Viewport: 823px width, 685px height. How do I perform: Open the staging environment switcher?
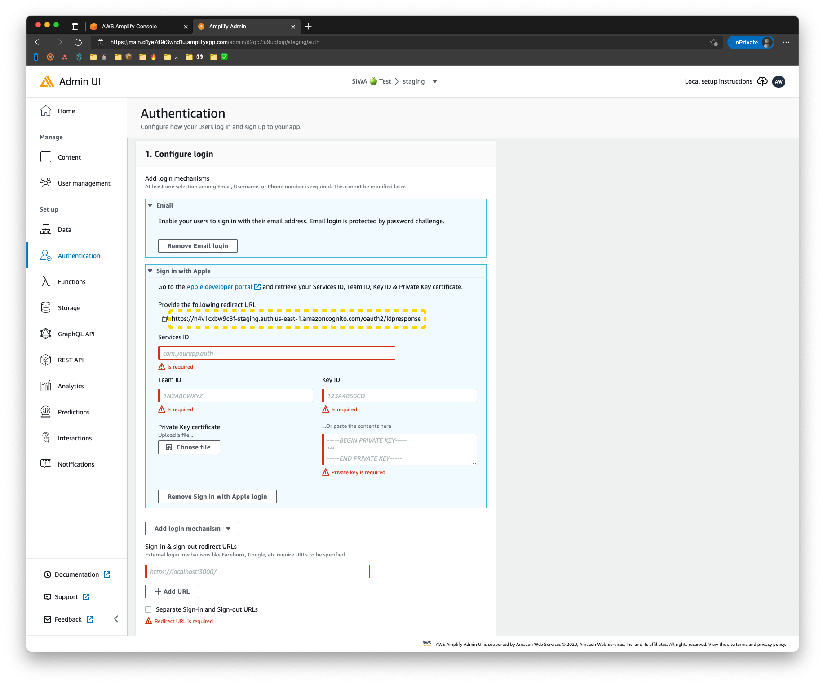coord(434,81)
